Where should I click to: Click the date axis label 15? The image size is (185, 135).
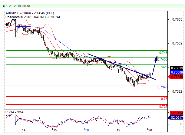click(55, 130)
